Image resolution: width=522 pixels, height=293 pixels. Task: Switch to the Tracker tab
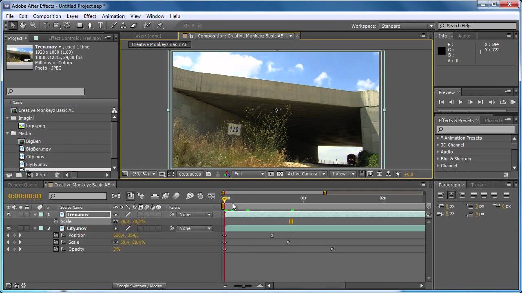point(478,185)
